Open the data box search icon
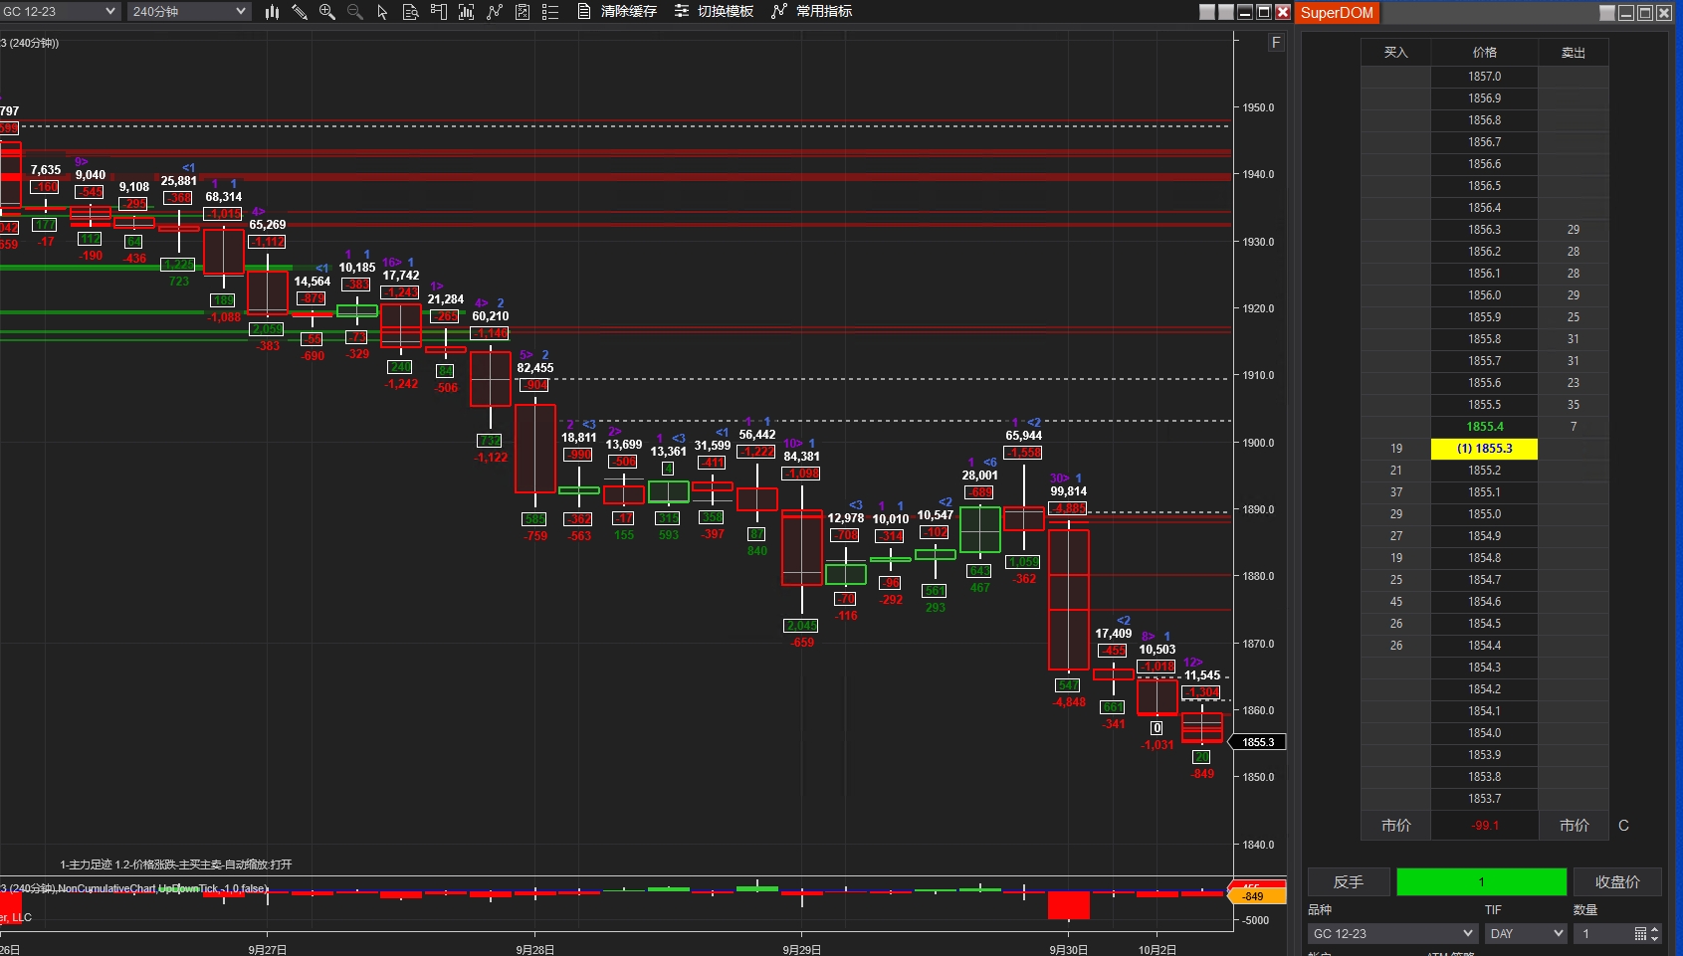Screen dimensions: 1683x956 tap(410, 12)
